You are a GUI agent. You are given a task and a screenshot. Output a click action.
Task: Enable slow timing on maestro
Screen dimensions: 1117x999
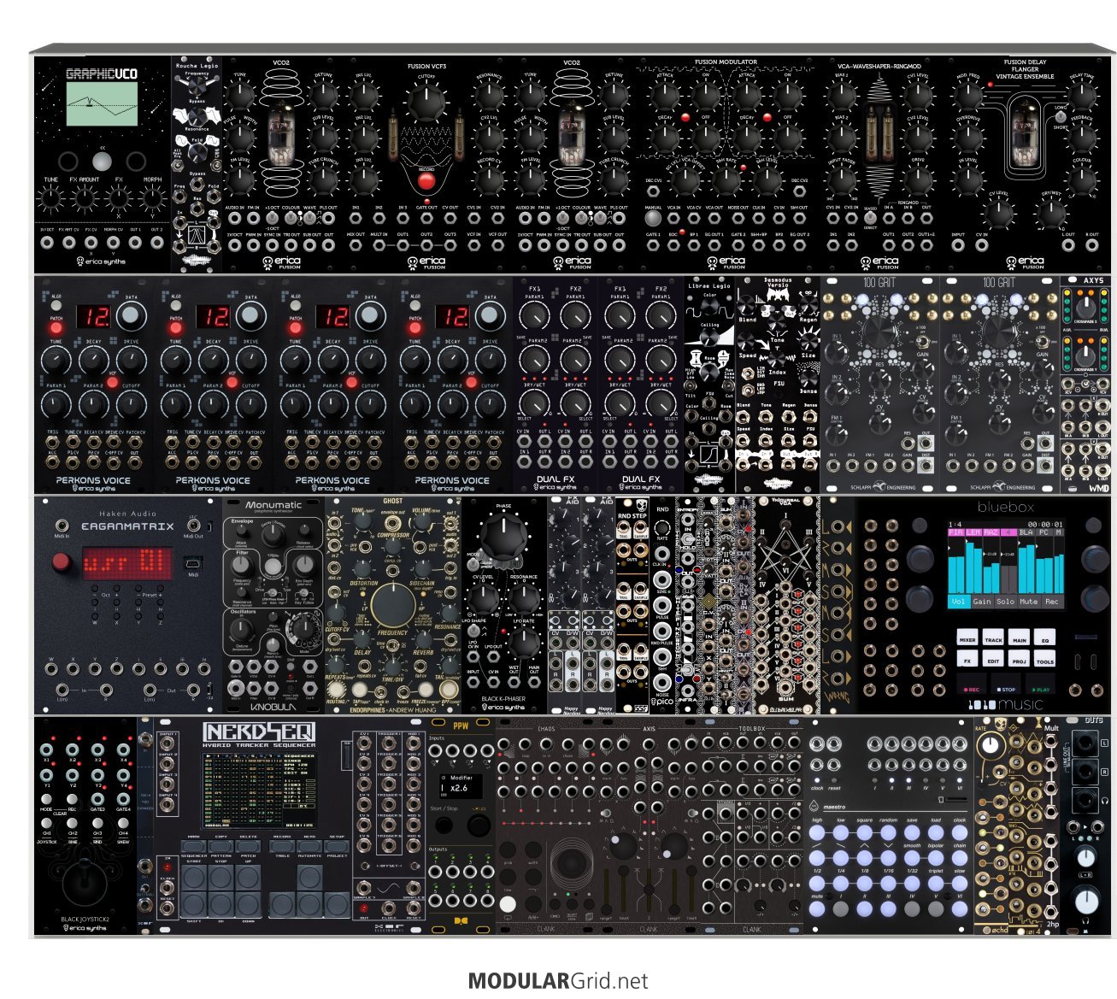960,884
